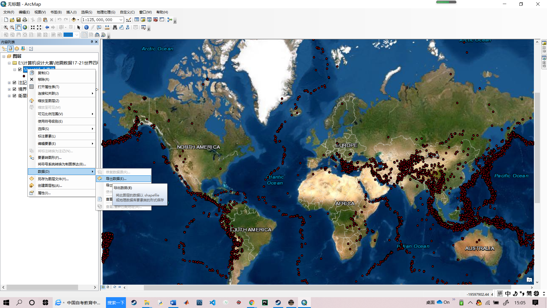The width and height of the screenshot is (547, 308).
Task: Choose 移除(R) to remove layer
Action: coord(62,79)
